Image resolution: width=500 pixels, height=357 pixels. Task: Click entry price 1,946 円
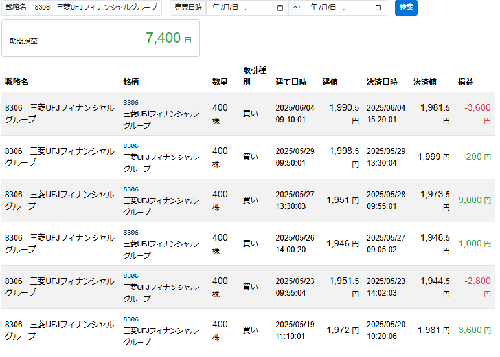coord(343,243)
